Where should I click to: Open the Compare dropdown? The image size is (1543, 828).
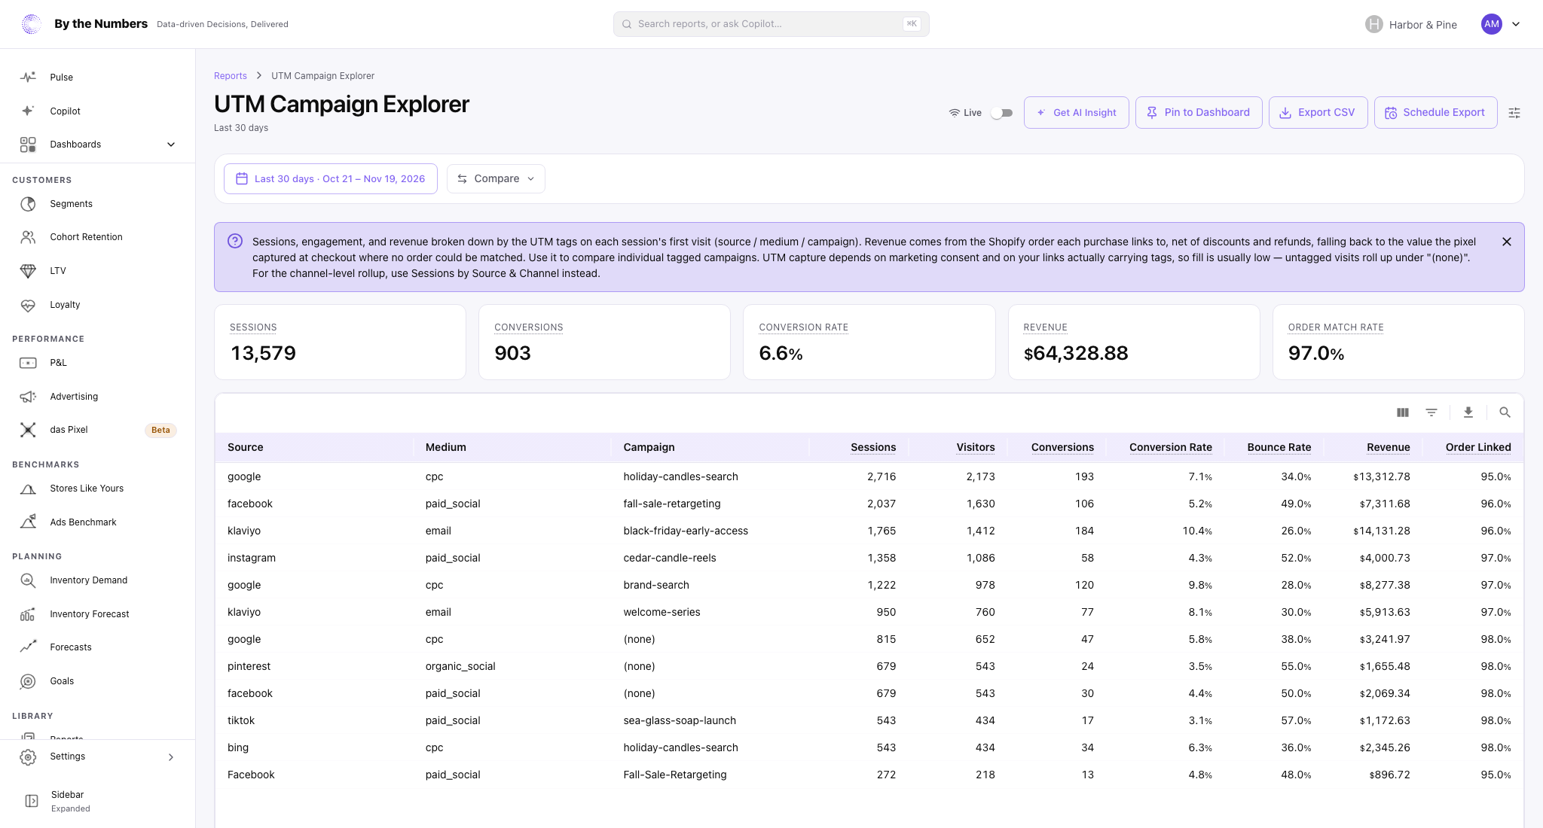[496, 179]
